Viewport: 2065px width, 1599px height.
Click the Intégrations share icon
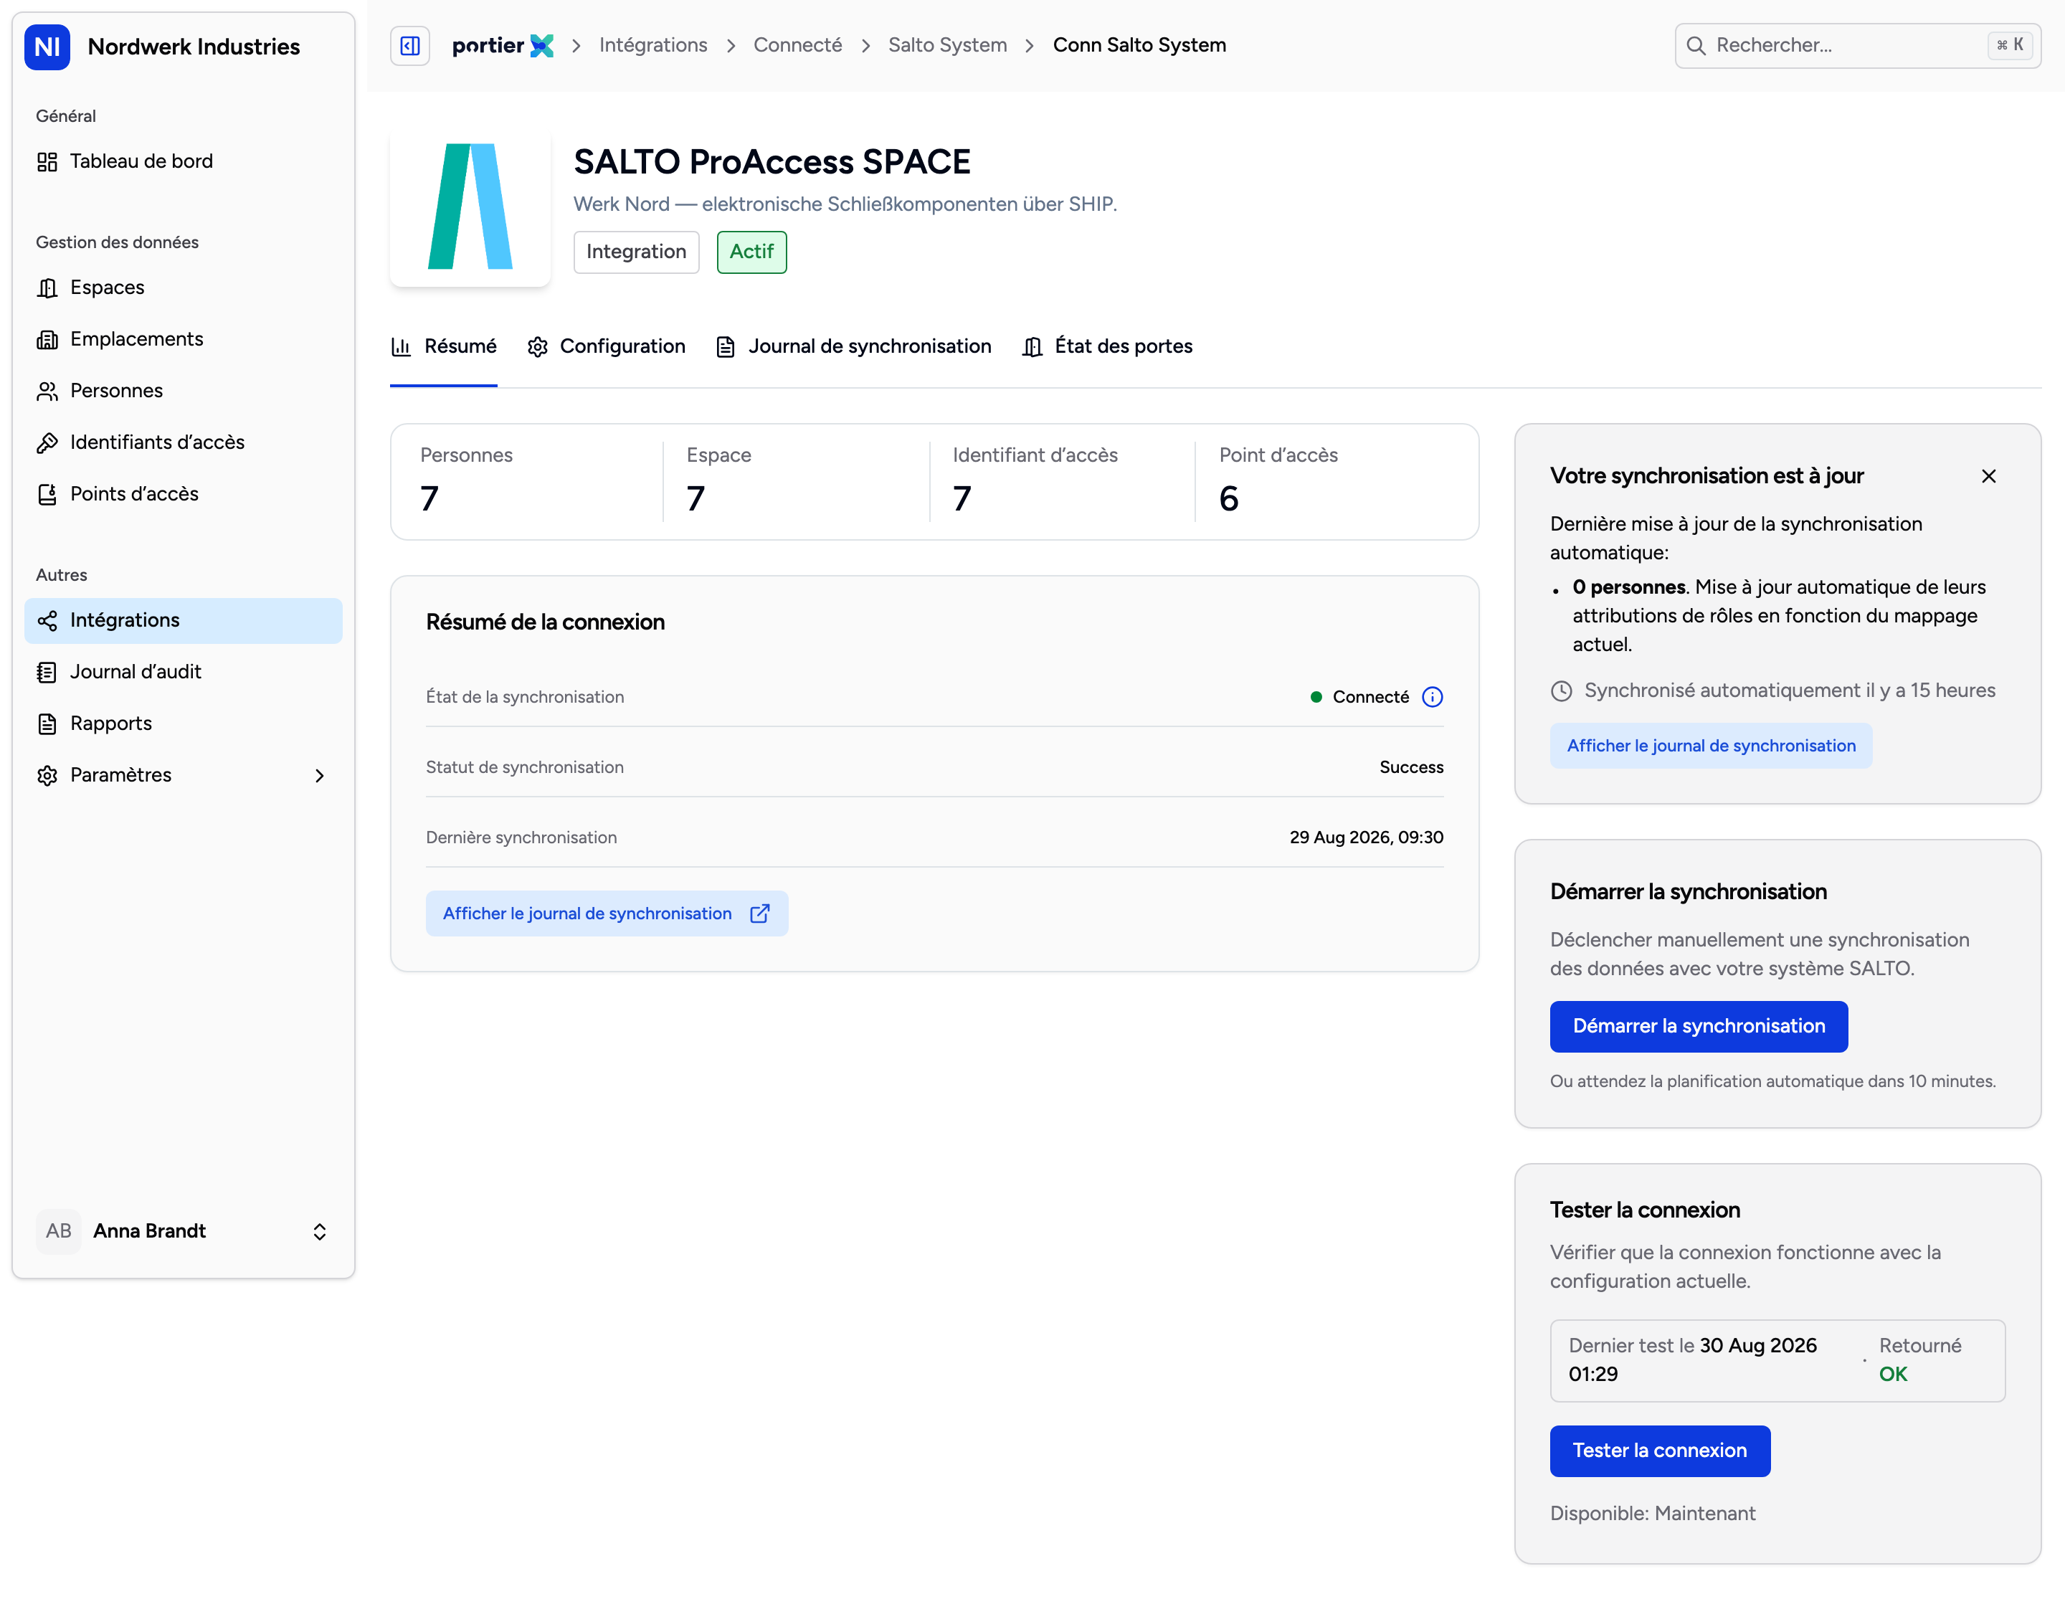(47, 620)
